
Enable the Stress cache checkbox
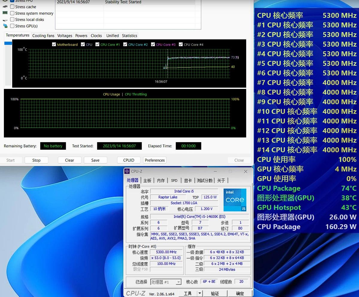12,7
